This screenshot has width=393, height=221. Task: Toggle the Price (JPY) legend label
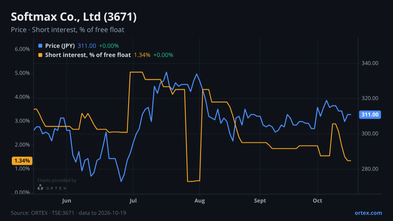click(x=60, y=46)
